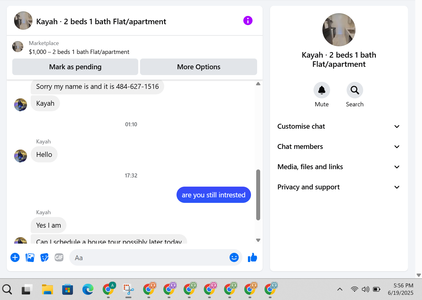The height and width of the screenshot is (300, 422).
Task: Show hidden system tray icons
Action: pos(340,289)
